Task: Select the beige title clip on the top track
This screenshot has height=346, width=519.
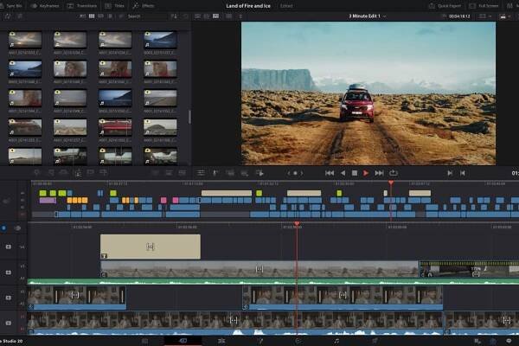Action: coord(150,247)
